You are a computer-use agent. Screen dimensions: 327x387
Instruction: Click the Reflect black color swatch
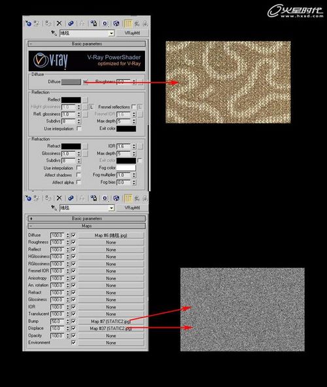[x=71, y=100]
